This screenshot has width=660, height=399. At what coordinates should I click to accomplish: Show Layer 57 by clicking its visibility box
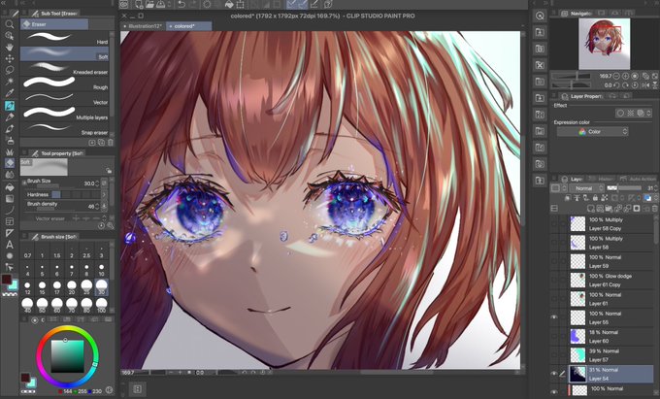(x=554, y=354)
